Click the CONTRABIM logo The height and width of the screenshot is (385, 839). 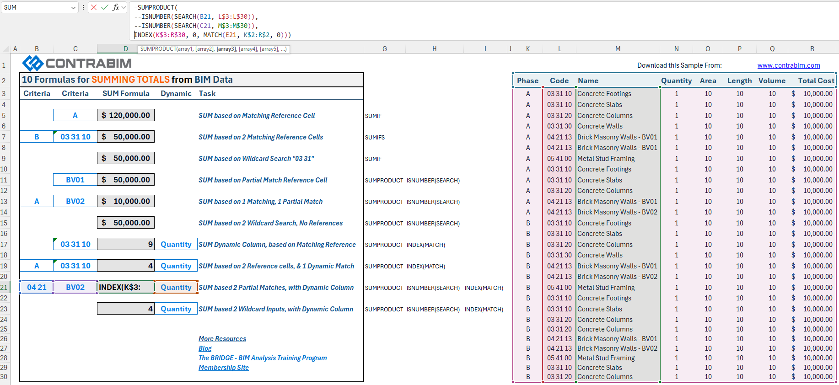pyautogui.click(x=77, y=63)
